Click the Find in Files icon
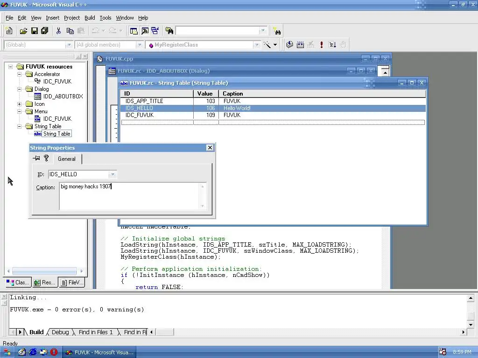 [169, 31]
